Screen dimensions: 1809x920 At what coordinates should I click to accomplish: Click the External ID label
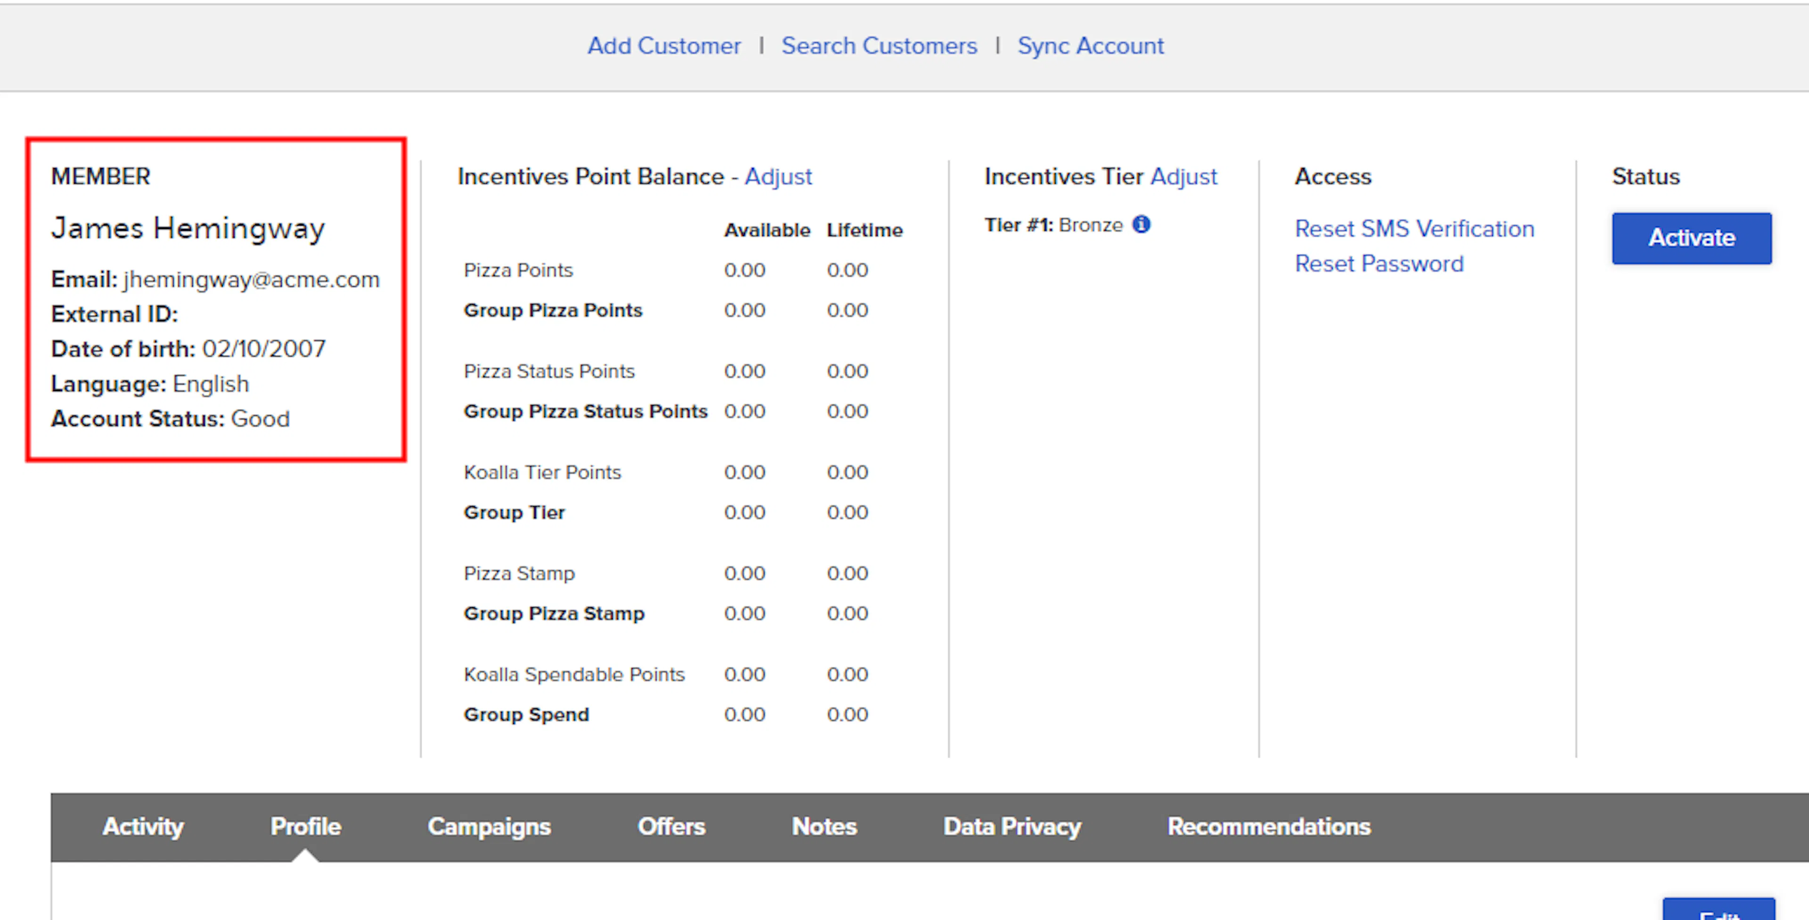114,314
